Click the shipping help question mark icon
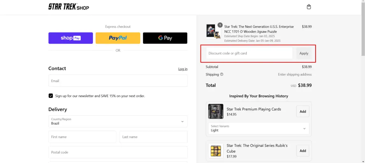The height and width of the screenshot is (163, 365). (x=222, y=74)
